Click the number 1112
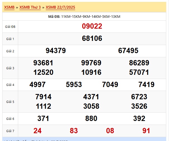The image size is (169, 141). coord(43,106)
